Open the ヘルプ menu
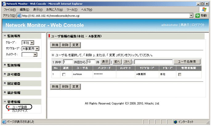This screenshot has height=126, width=211. pyautogui.click(x=87, y=10)
